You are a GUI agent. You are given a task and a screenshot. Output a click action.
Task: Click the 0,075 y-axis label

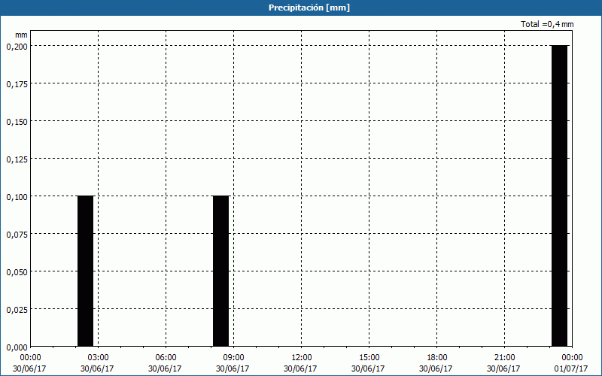[17, 234]
